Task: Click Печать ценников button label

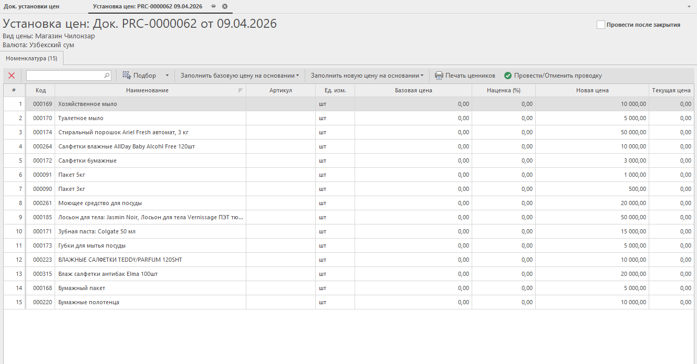Action: coord(470,76)
